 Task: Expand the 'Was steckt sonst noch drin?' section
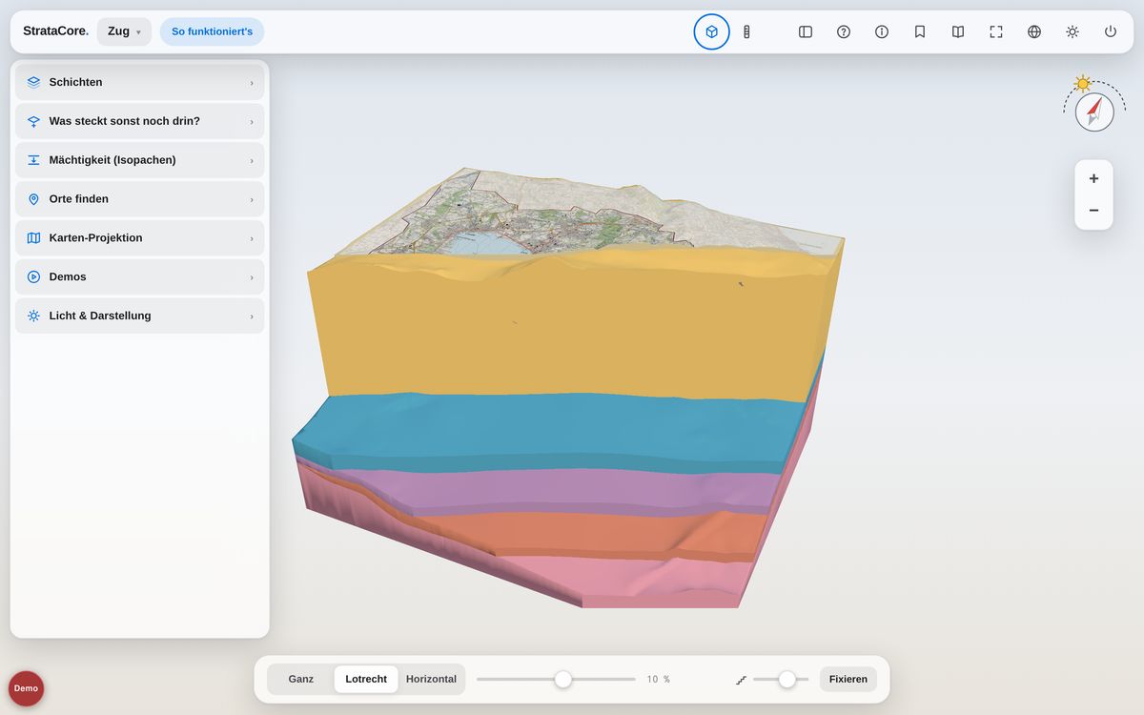click(x=139, y=121)
